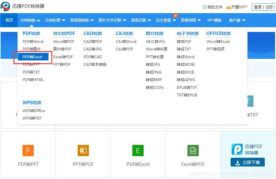Choose Word转PDF menu entry
Screen dimensions: 276x179
[x=64, y=42]
